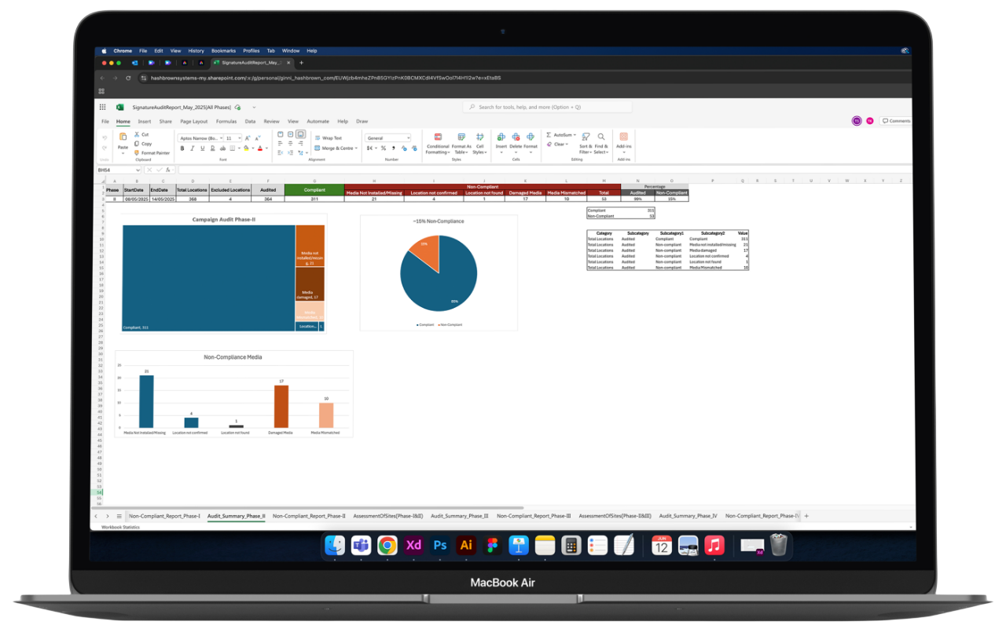Expand the General number format dropdown
Viewport: 1006px width, 636px height.
point(407,138)
